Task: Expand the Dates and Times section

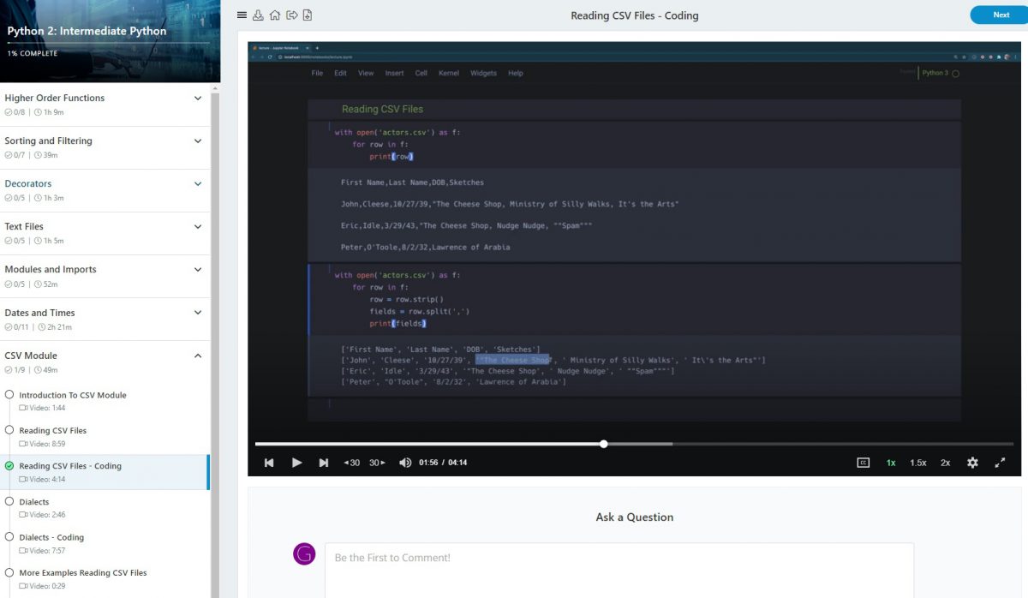Action: coord(198,312)
